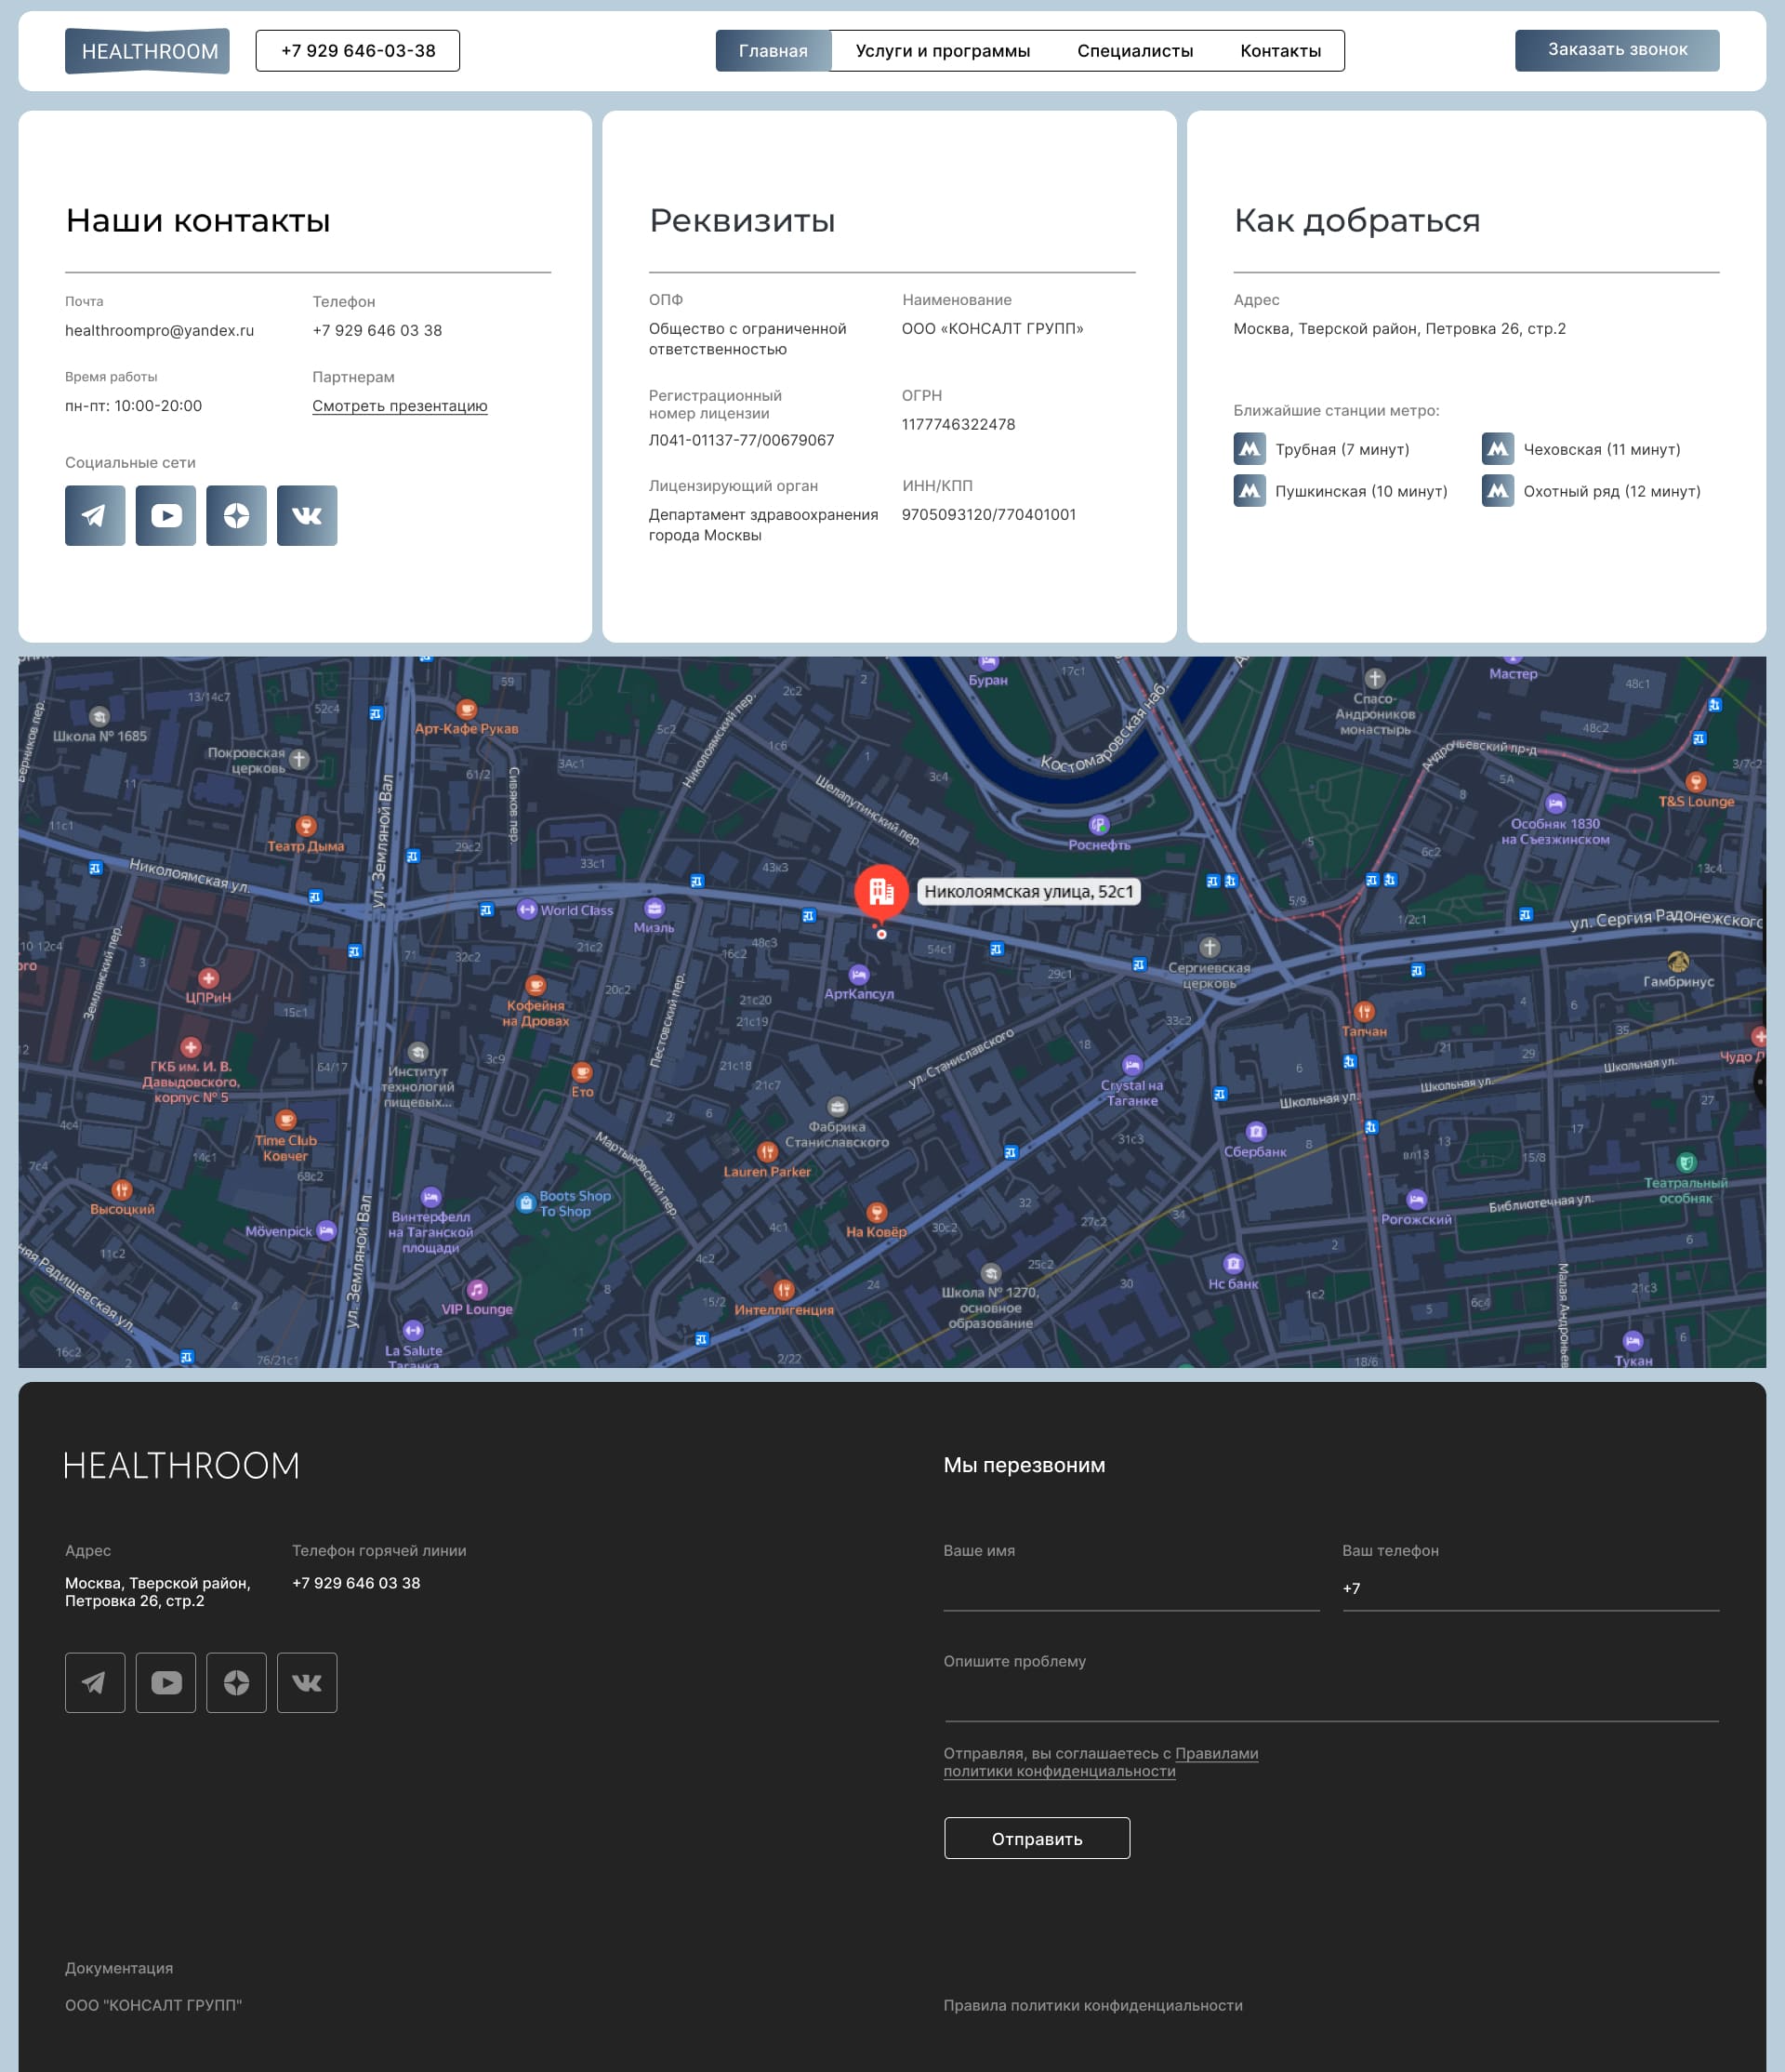1785x2072 pixels.
Task: Open the Услуги и программы menu item
Action: [x=943, y=51]
